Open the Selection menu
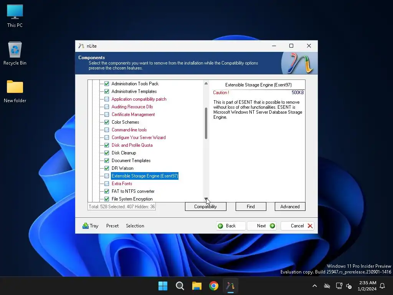The height and width of the screenshot is (295, 393). point(135,226)
